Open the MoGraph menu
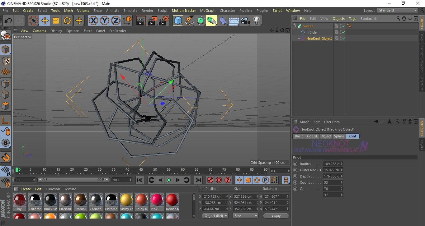The height and width of the screenshot is (226, 425). 208,11
